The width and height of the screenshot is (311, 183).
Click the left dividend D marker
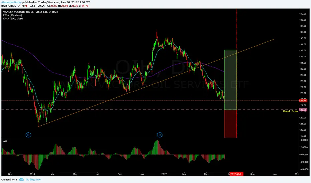click(x=28, y=135)
